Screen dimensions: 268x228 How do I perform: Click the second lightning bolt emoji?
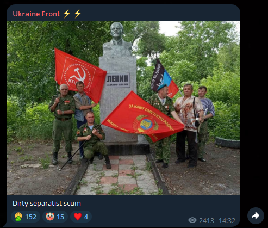click(78, 14)
